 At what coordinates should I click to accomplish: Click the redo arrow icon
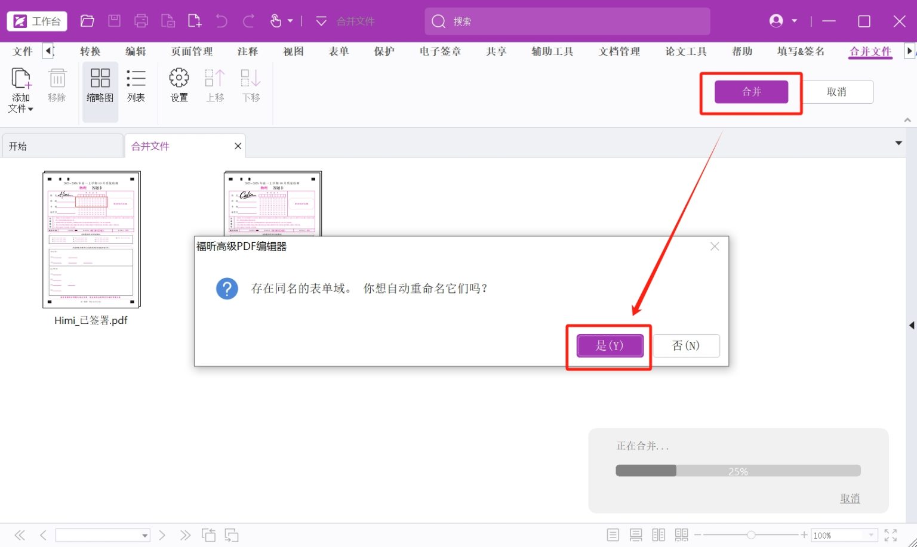pos(249,21)
